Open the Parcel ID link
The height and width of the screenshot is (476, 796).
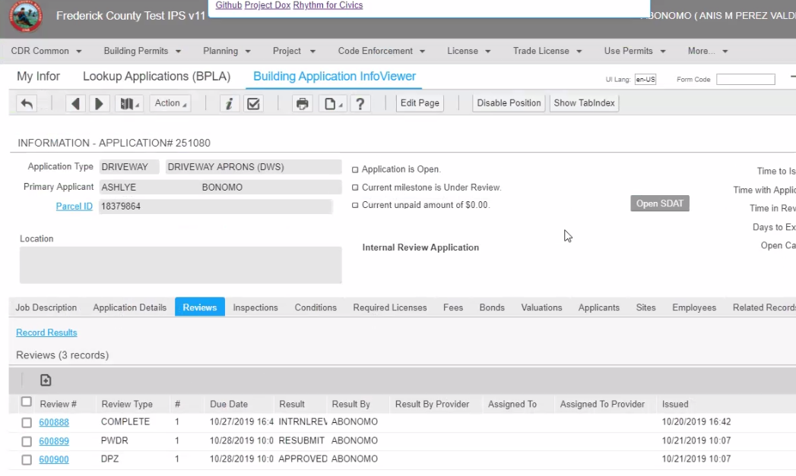74,206
